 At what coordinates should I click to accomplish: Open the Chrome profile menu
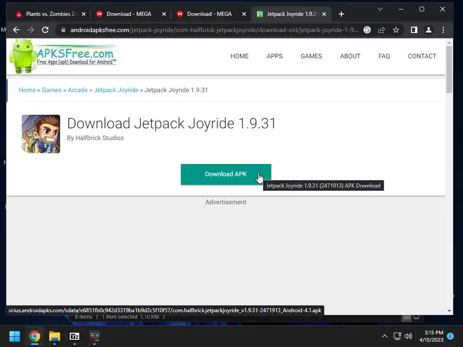pyautogui.click(x=429, y=30)
